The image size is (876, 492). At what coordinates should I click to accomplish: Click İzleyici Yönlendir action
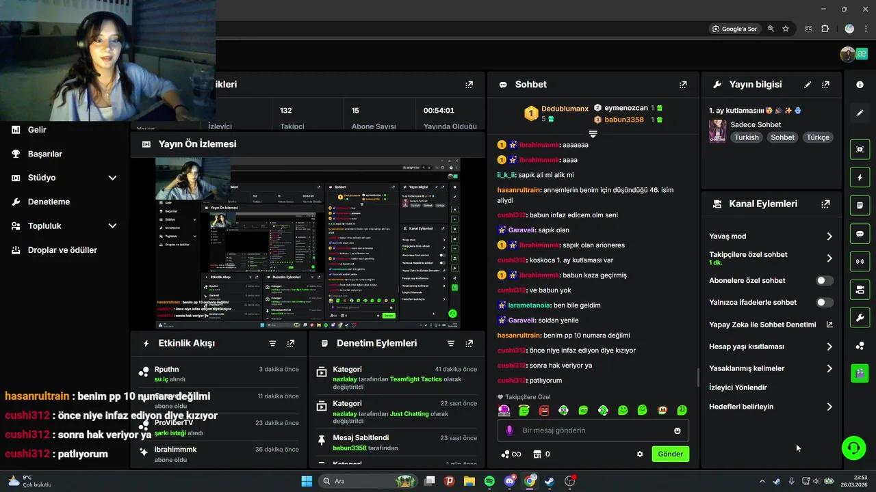click(x=738, y=387)
